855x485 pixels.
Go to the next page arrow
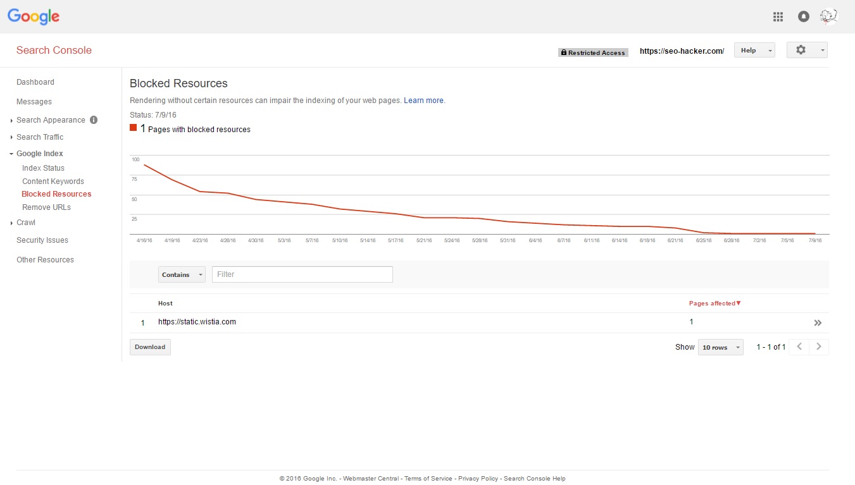819,347
